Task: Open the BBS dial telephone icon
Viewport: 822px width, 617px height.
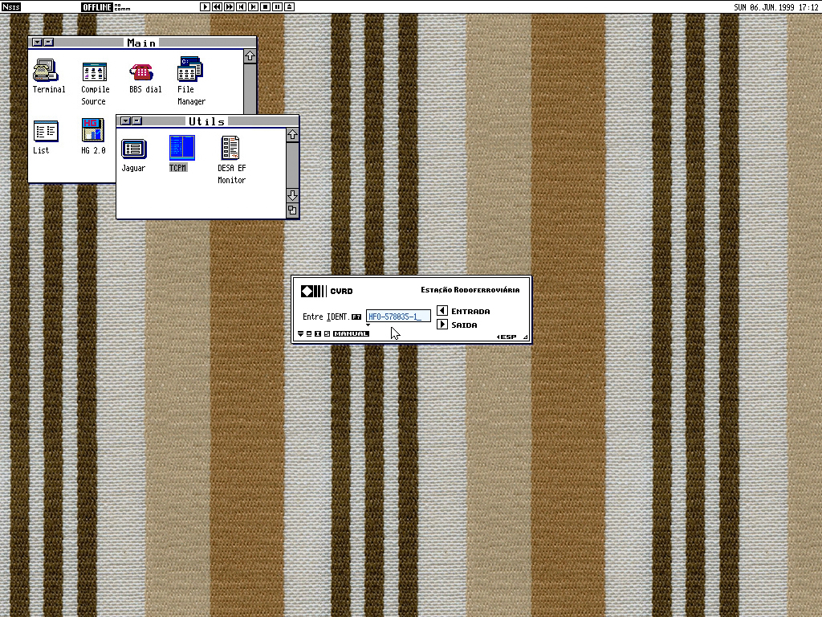Action: point(143,71)
